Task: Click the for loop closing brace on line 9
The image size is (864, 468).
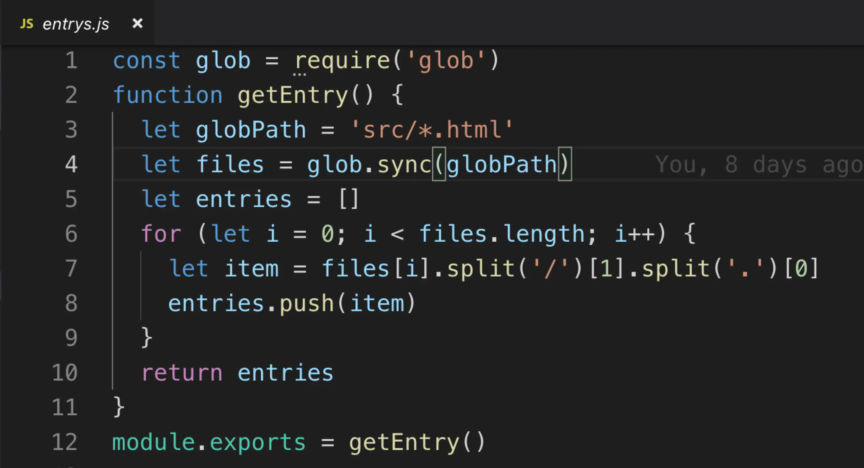Action: [x=147, y=337]
